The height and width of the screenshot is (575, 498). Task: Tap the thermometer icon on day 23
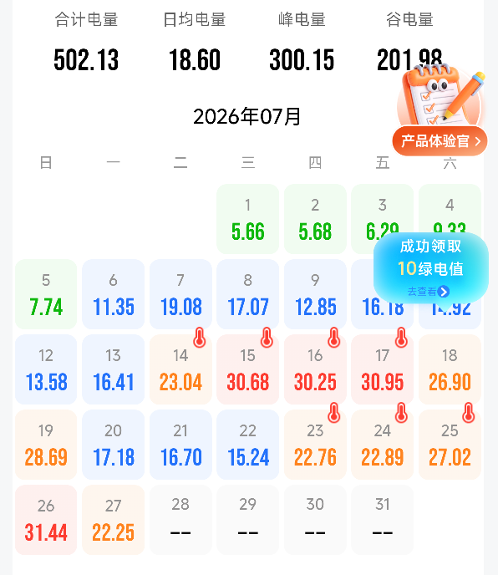[x=334, y=413]
